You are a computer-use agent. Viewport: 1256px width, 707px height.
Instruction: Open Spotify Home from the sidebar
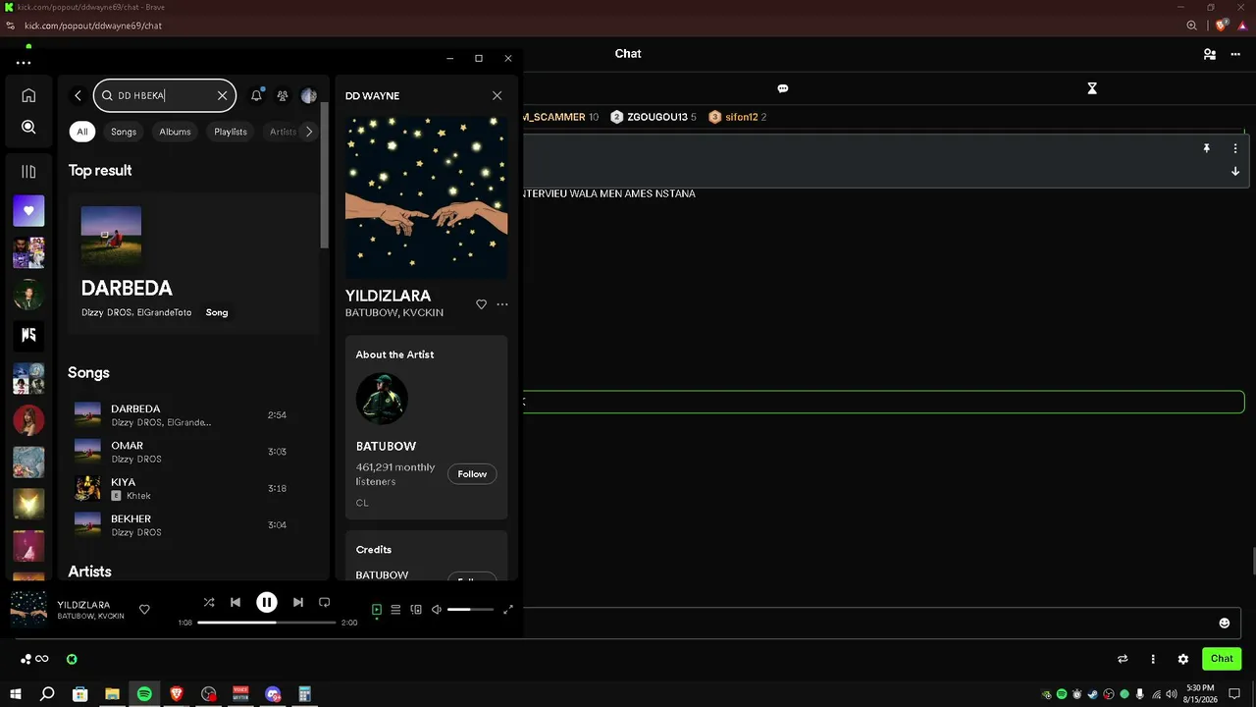coord(28,95)
